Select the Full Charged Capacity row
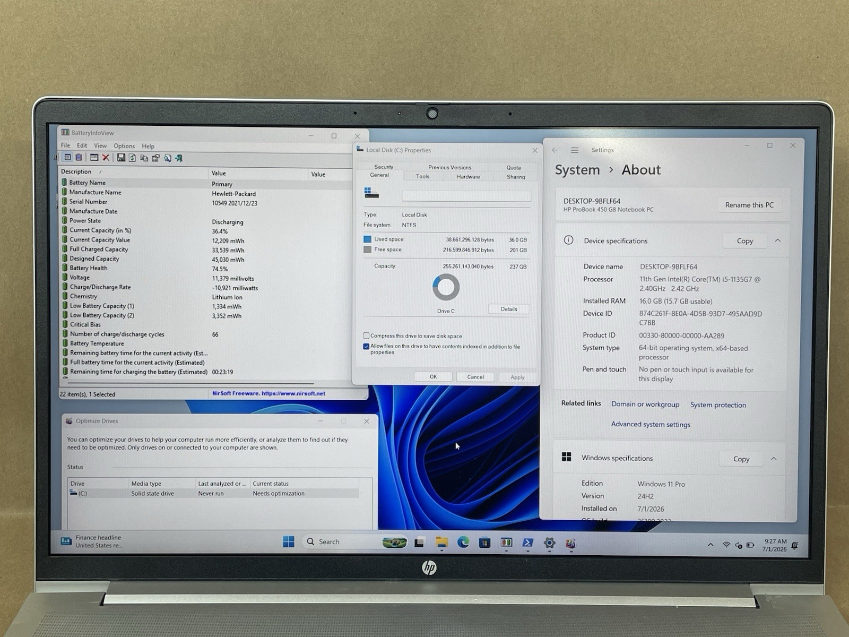The image size is (849, 637). (205, 249)
